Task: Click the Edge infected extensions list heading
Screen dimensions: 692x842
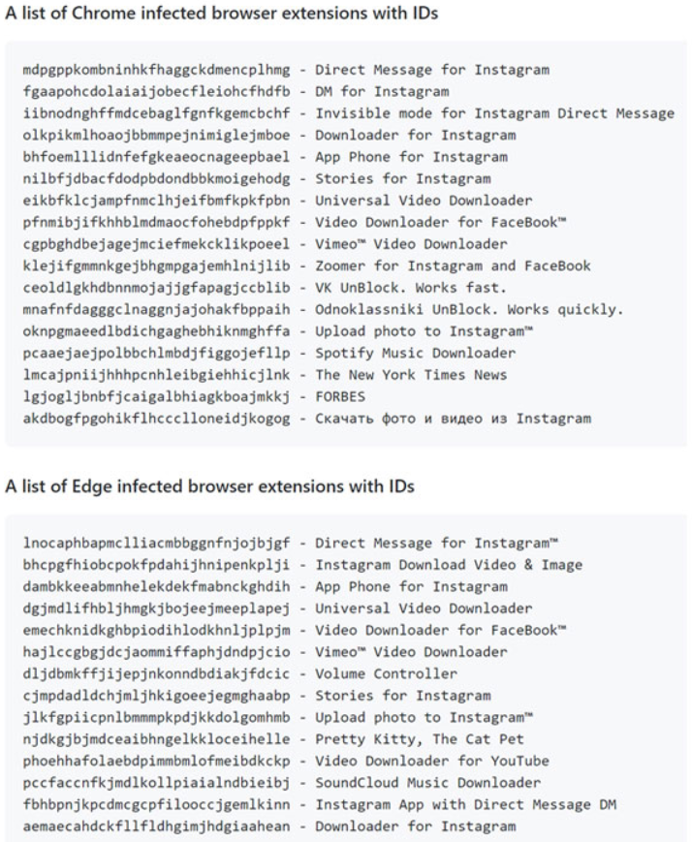Action: coord(209,486)
